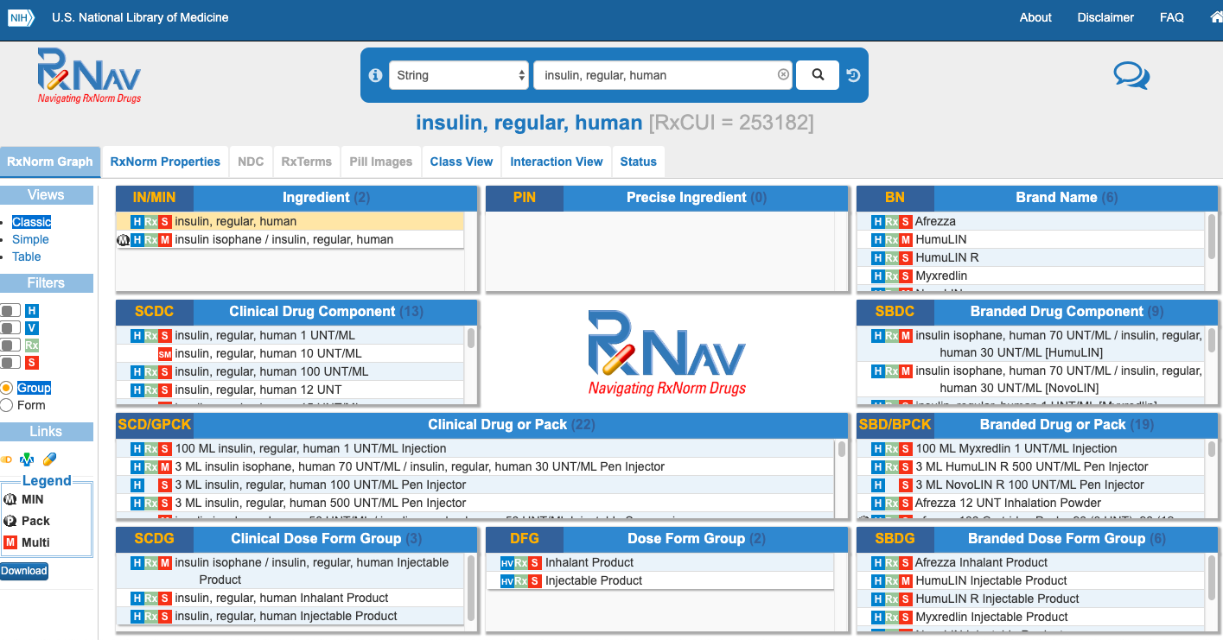1223x640 pixels.
Task: Click the H filter badge icon
Action: 32,310
